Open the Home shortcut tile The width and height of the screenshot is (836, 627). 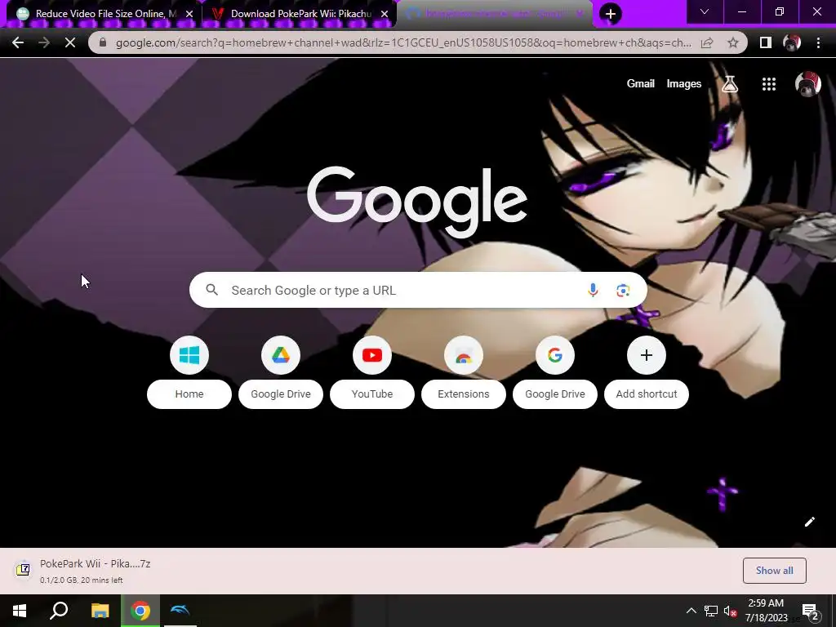pos(189,372)
